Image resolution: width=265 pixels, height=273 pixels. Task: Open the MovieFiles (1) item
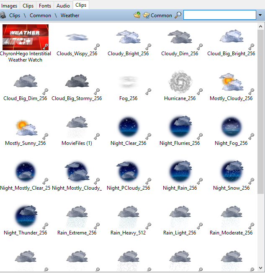pyautogui.click(x=77, y=126)
